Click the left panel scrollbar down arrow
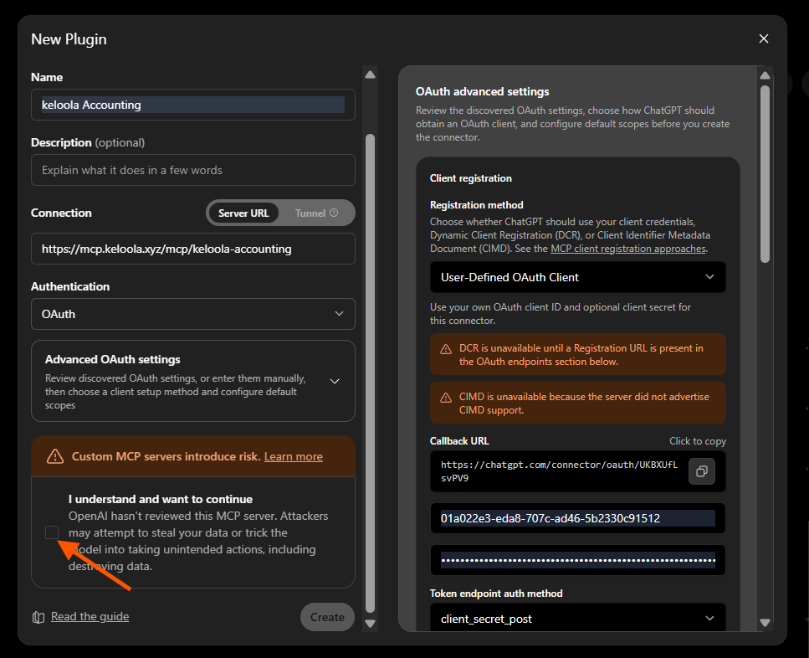The width and height of the screenshot is (809, 658). pos(370,624)
